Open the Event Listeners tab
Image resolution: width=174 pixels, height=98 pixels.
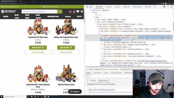pyautogui.click(x=116, y=73)
